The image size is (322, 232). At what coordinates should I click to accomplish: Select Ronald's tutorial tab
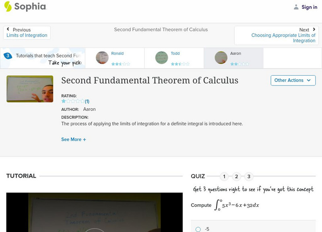click(x=118, y=54)
